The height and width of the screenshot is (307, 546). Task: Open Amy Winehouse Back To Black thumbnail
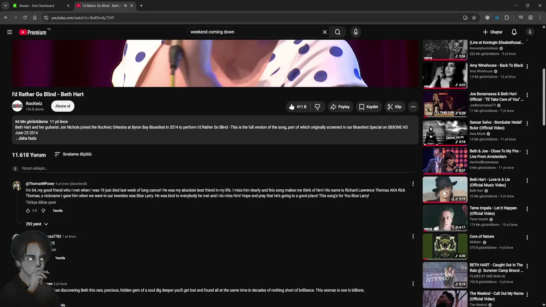(x=445, y=75)
